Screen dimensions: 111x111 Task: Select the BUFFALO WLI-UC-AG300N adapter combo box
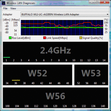(65, 14)
